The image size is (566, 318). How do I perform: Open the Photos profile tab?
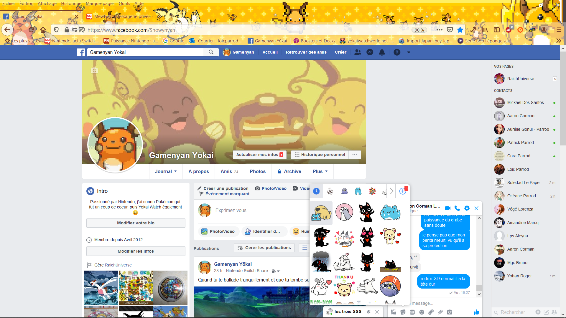(x=258, y=171)
